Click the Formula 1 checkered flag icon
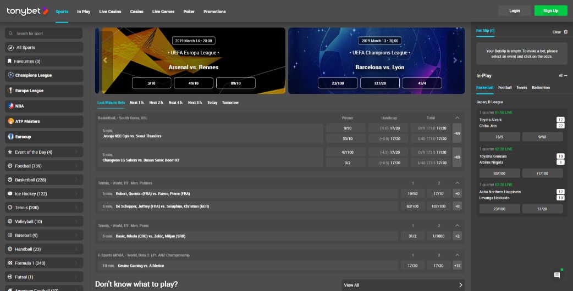The width and height of the screenshot is (573, 291). coord(10,263)
